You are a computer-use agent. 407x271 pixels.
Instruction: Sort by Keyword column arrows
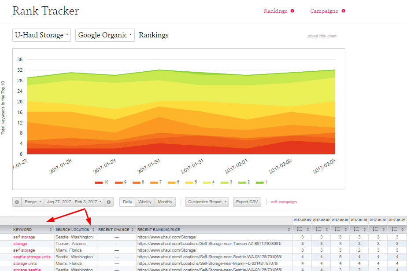(x=51, y=230)
